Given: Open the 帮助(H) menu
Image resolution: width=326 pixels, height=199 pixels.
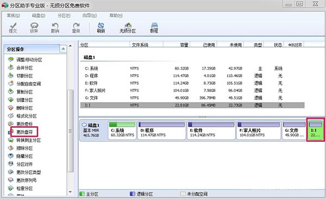Looking at the screenshot, I should pos(116,15).
